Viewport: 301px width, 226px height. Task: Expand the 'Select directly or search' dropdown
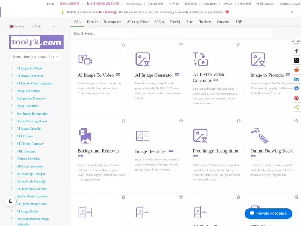click(x=35, y=57)
